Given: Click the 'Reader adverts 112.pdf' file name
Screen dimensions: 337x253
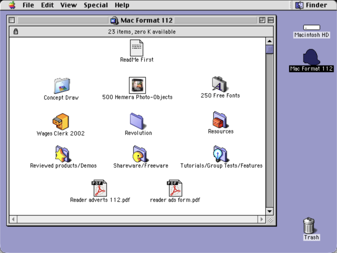Looking at the screenshot, I should [x=100, y=200].
